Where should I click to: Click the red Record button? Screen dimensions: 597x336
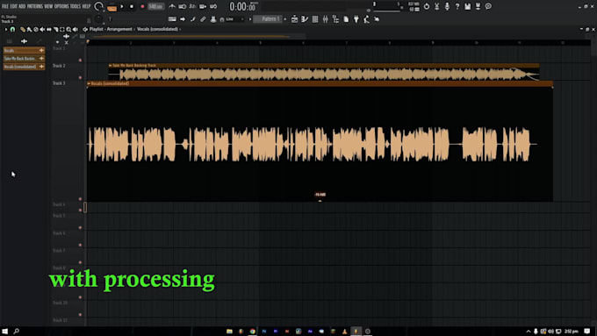pyautogui.click(x=142, y=6)
